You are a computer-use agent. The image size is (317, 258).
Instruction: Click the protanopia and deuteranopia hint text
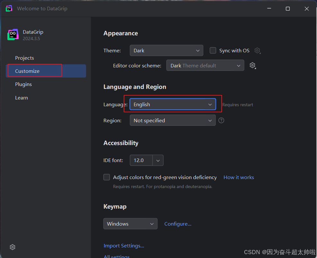coord(163,186)
